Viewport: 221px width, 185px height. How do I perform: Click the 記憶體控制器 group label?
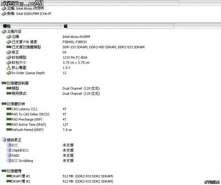click(x=18, y=83)
